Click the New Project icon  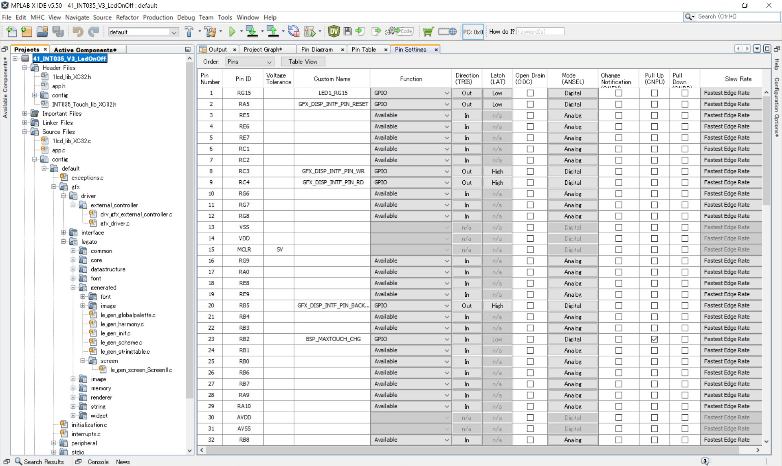[x=26, y=31]
